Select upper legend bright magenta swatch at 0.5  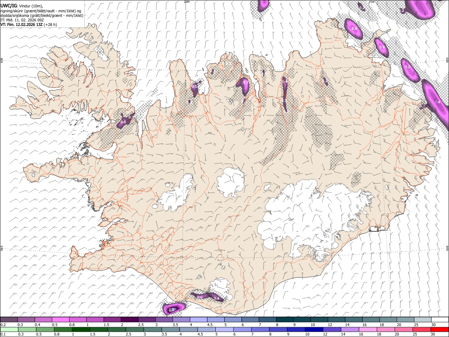(x=60, y=319)
